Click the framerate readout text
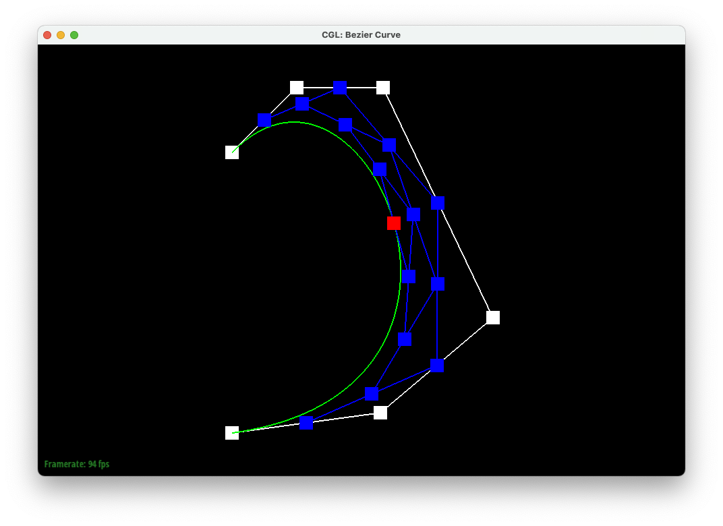Viewport: 723px width, 526px height. [x=77, y=464]
